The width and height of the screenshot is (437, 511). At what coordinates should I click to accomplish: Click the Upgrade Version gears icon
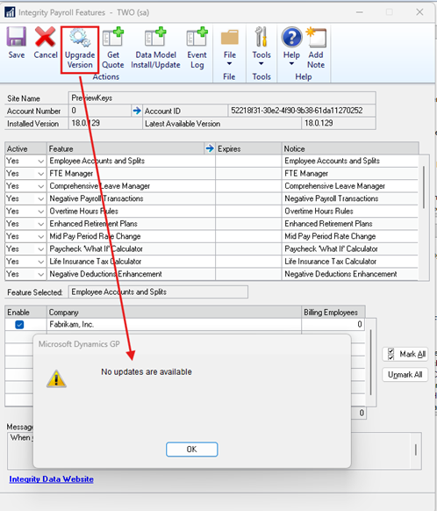pyautogui.click(x=80, y=38)
